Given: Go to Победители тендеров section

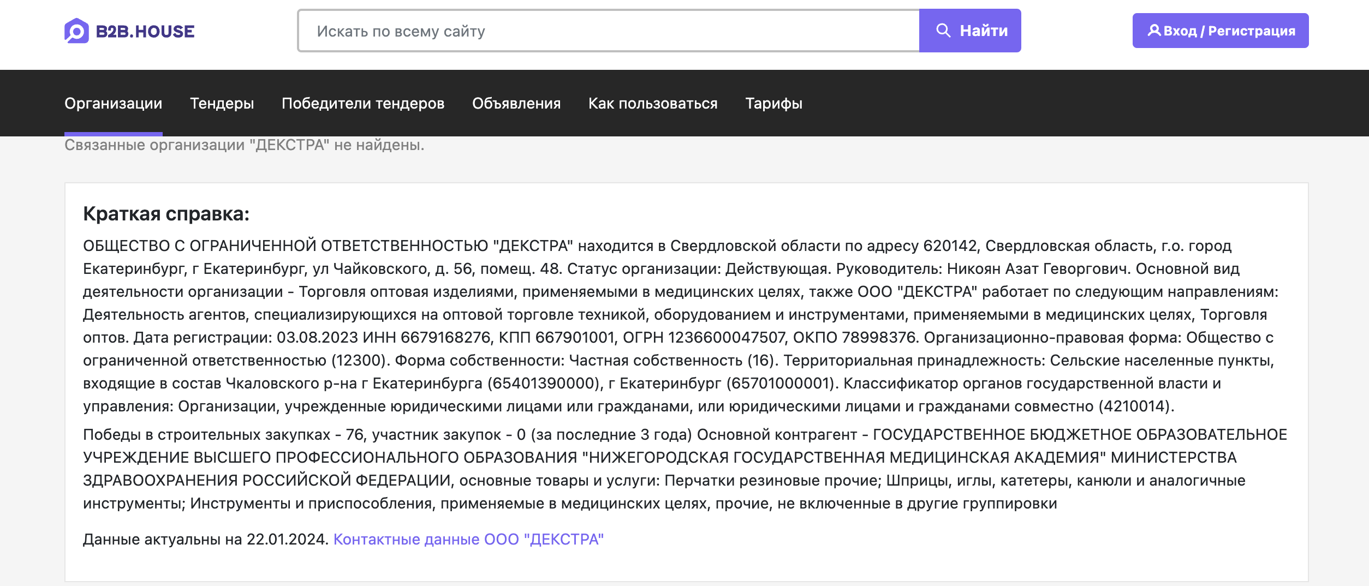Looking at the screenshot, I should tap(363, 103).
